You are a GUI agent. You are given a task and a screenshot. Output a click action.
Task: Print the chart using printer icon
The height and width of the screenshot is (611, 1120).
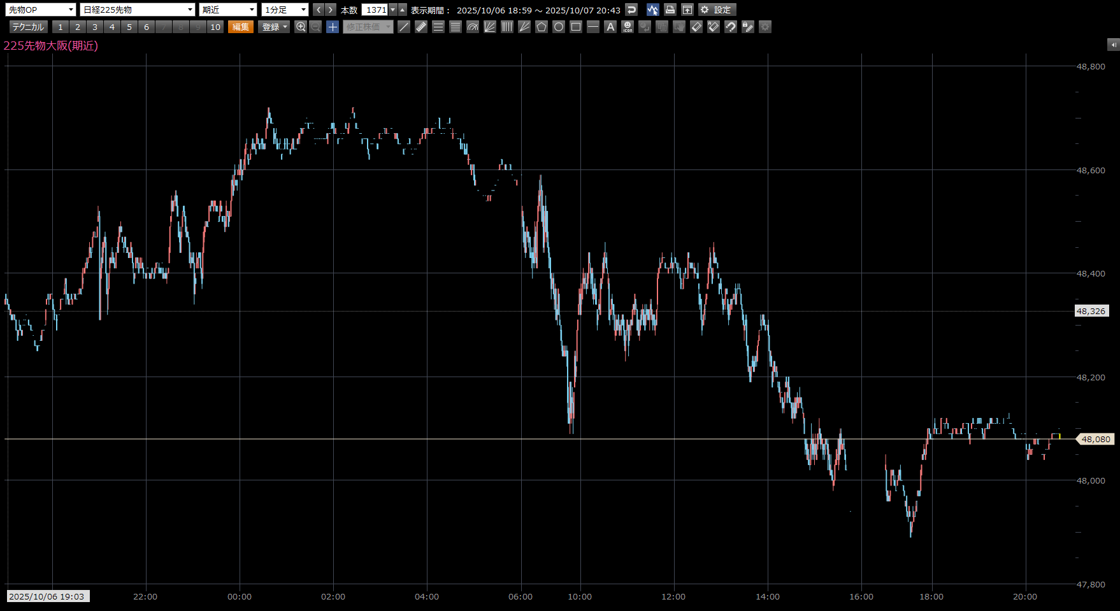tap(670, 10)
